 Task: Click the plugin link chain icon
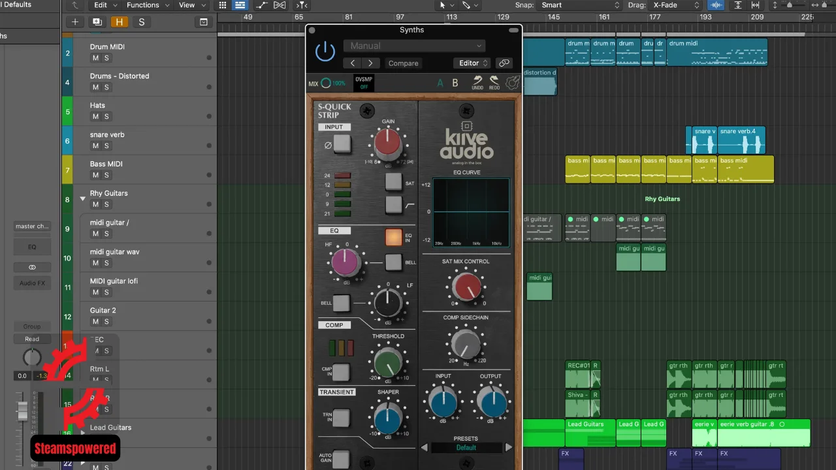[x=504, y=63]
